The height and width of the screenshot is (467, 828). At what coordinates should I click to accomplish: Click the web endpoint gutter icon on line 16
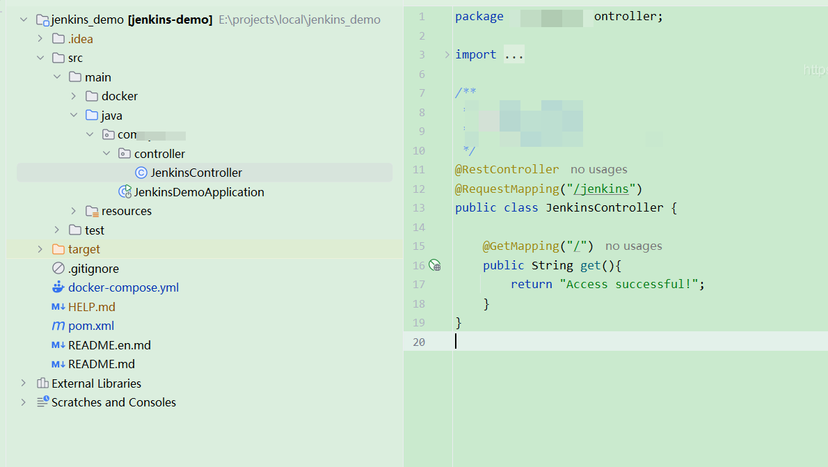(435, 265)
